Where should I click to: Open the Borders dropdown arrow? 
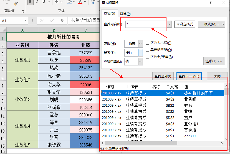click(62, 2)
